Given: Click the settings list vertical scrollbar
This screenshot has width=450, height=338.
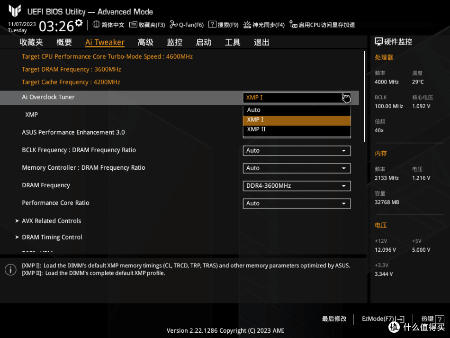Looking at the screenshot, I should [x=364, y=97].
